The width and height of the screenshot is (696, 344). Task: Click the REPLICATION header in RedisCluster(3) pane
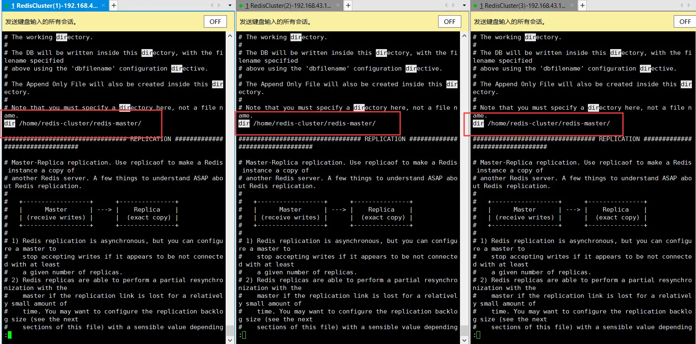619,139
